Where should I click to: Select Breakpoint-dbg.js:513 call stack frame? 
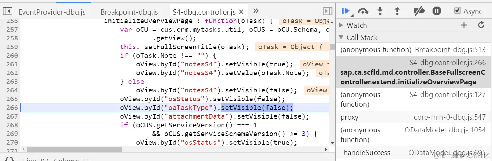[x=413, y=50]
